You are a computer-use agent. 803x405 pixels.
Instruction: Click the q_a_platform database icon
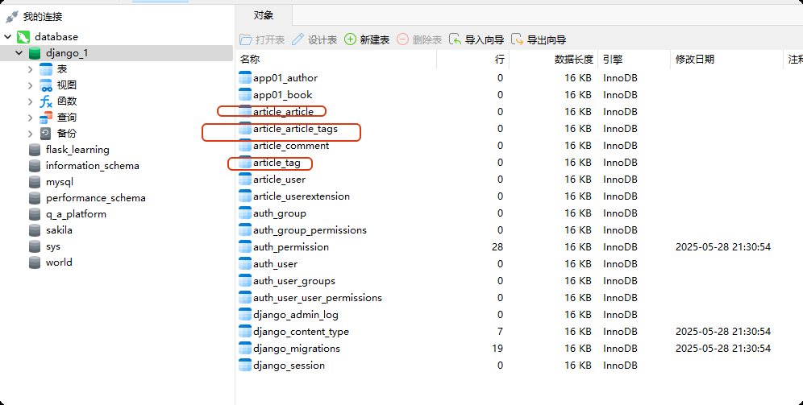35,214
